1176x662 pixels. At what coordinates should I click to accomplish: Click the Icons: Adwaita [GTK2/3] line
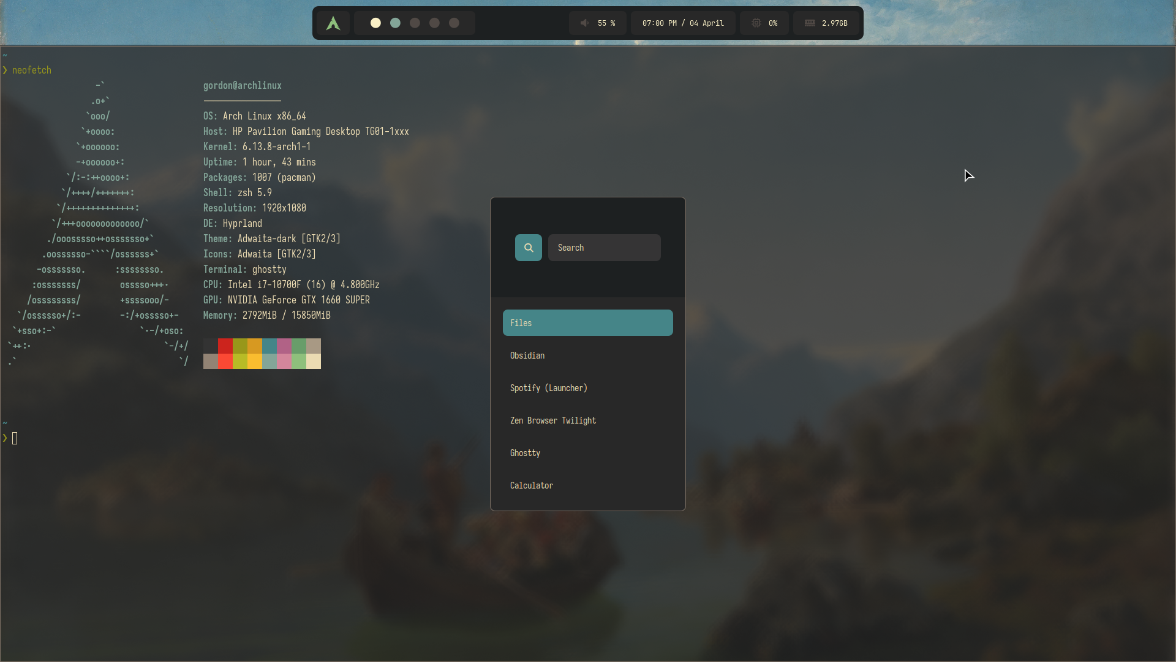pyautogui.click(x=260, y=254)
